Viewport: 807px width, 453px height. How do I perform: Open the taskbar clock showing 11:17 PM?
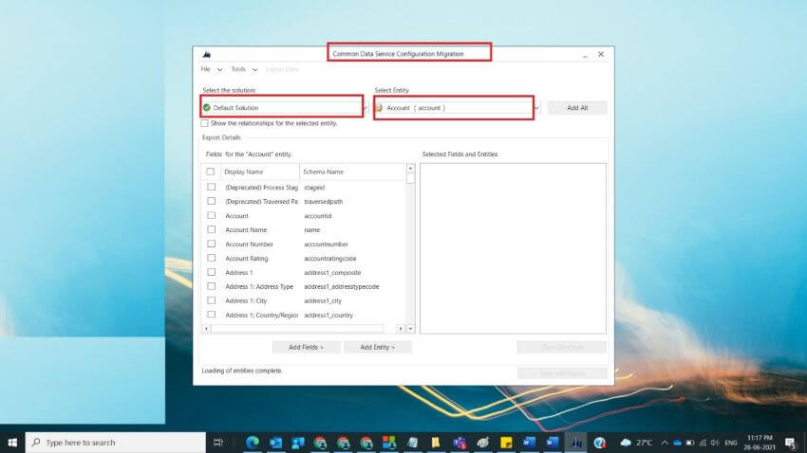[x=760, y=443]
